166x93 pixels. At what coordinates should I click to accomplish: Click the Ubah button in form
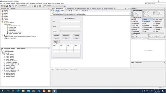tap(66, 38)
